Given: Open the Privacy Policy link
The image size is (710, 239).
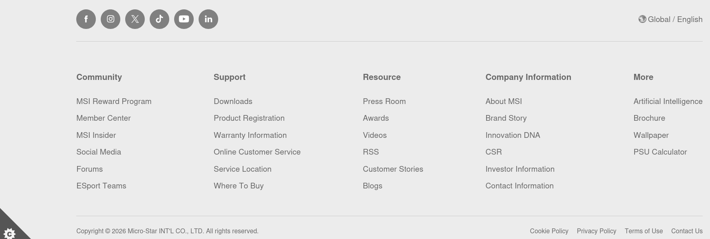Looking at the screenshot, I should 596,231.
